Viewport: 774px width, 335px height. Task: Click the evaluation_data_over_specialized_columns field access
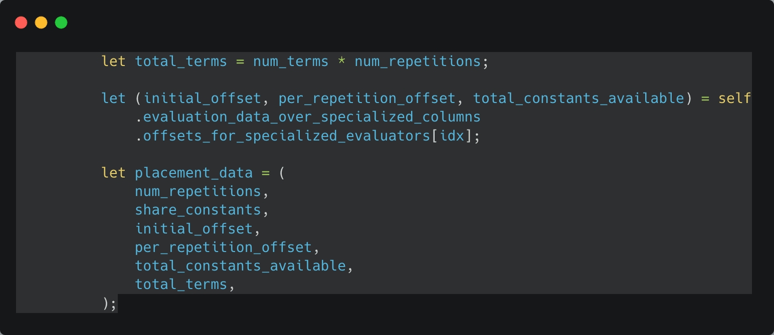tap(312, 117)
